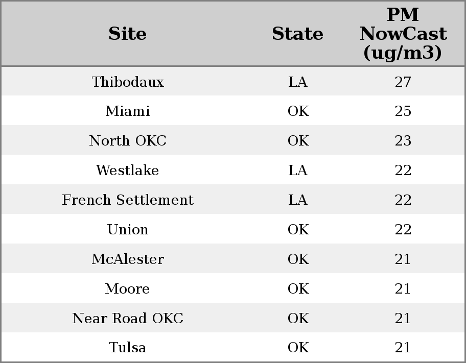Screen dimensions: 466x363
Task: Click the OK state cell for Union
Action: tap(298, 229)
